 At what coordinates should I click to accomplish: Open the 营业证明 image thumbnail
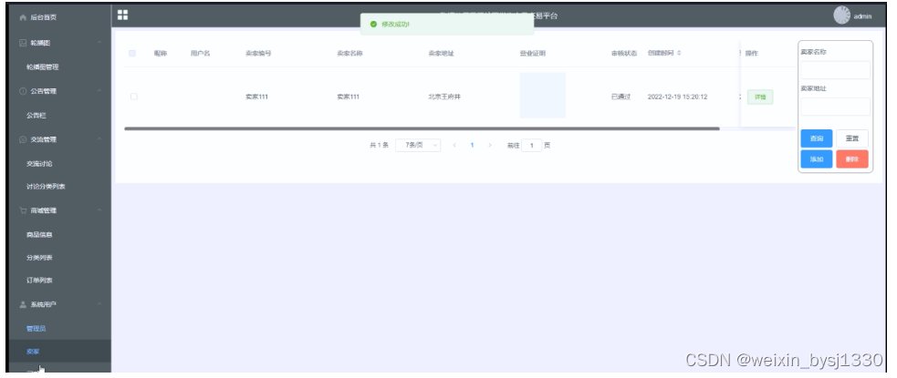click(x=542, y=96)
